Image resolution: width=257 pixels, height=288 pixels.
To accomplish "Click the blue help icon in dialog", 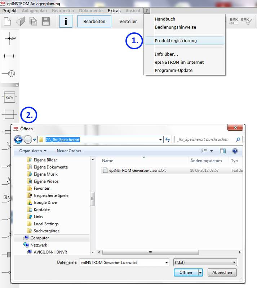I will pyautogui.click(x=235, y=151).
